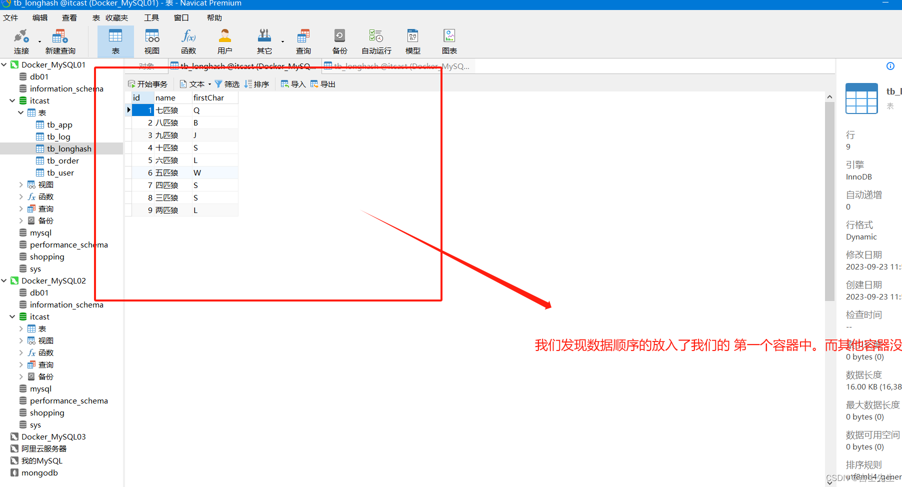Click the info icon in the right panel
Viewport: 902px width, 487px height.
coord(890,66)
